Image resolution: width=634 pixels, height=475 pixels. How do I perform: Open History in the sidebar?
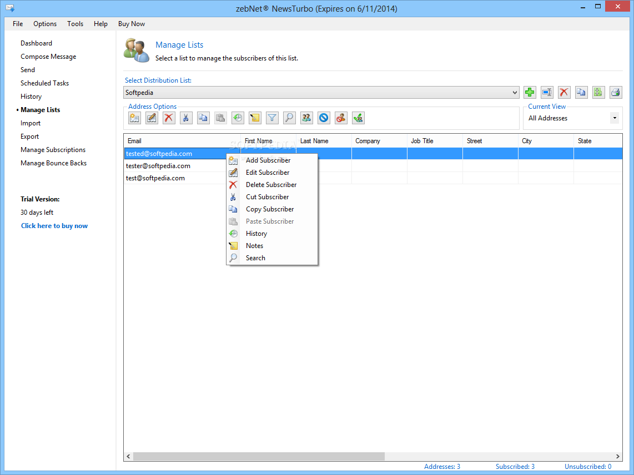pos(31,97)
